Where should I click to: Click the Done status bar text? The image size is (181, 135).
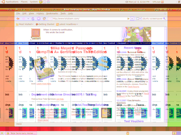click(x=19, y=124)
